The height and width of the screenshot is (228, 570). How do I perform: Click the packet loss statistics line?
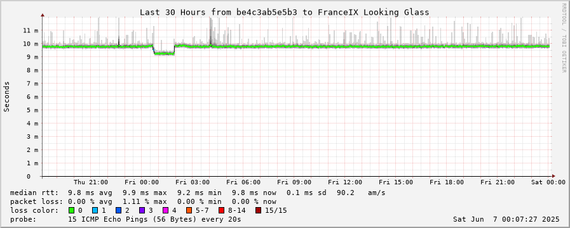click(143, 201)
